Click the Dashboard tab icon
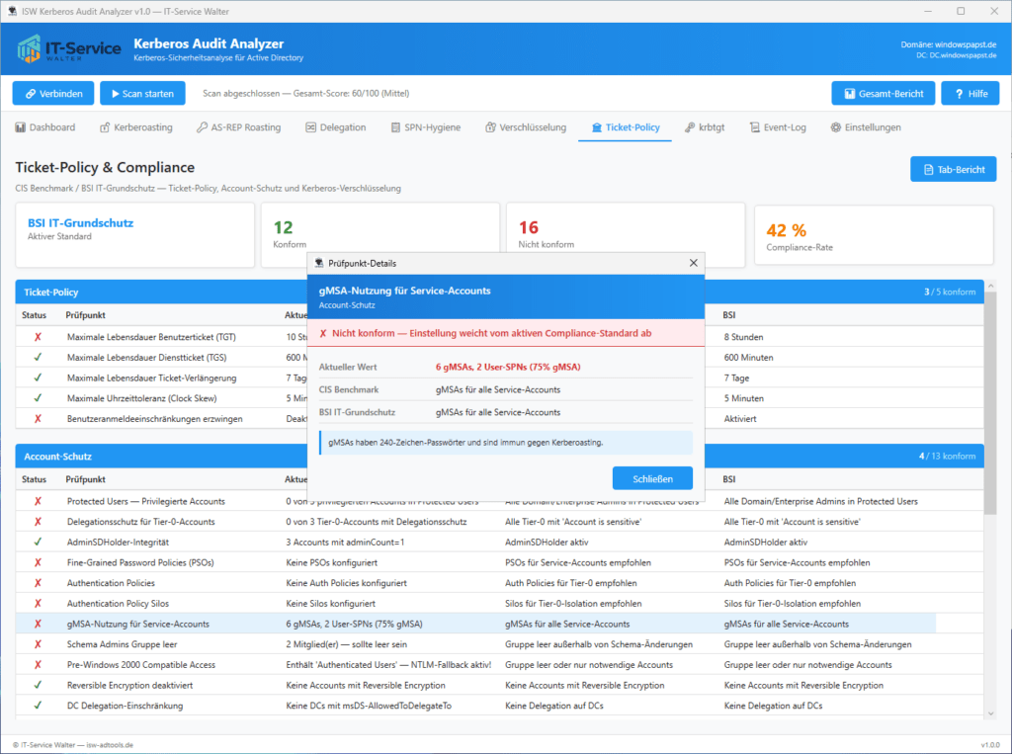Screen dimensions: 1012x754 (x=22, y=127)
